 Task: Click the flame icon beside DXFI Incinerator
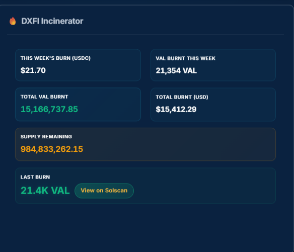(13, 21)
